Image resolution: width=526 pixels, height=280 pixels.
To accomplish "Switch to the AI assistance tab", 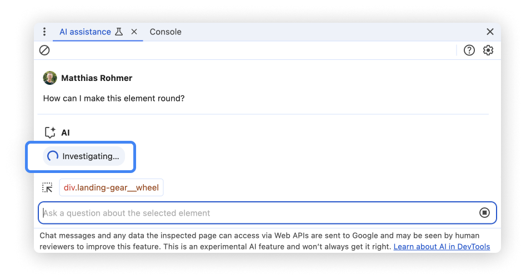I will pos(85,32).
